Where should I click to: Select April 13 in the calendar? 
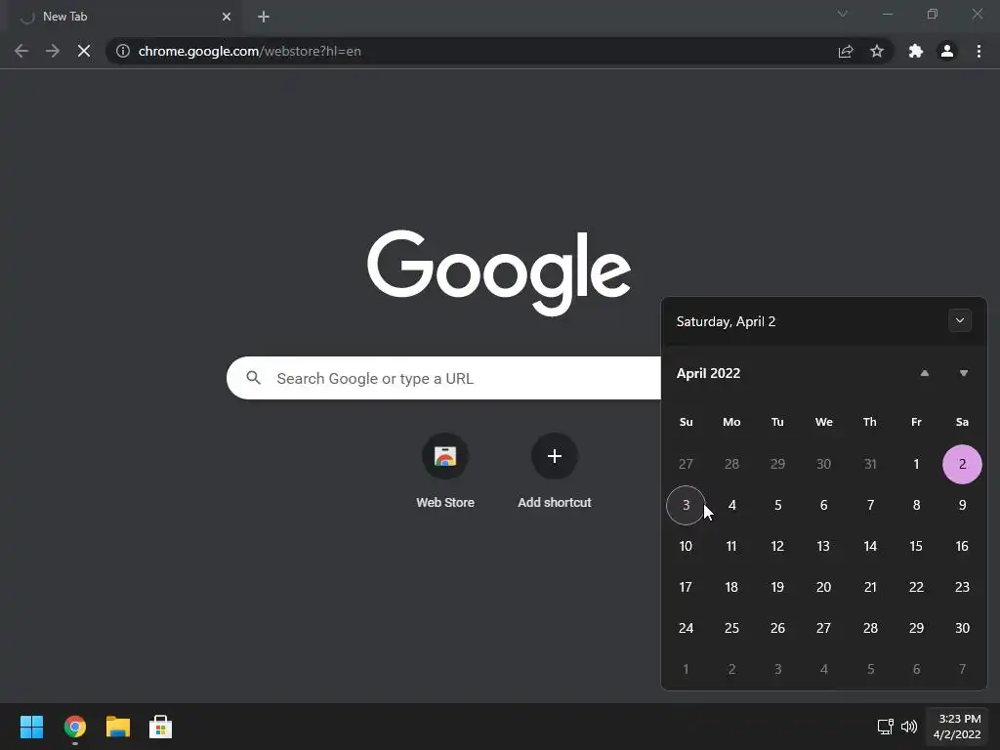point(823,546)
